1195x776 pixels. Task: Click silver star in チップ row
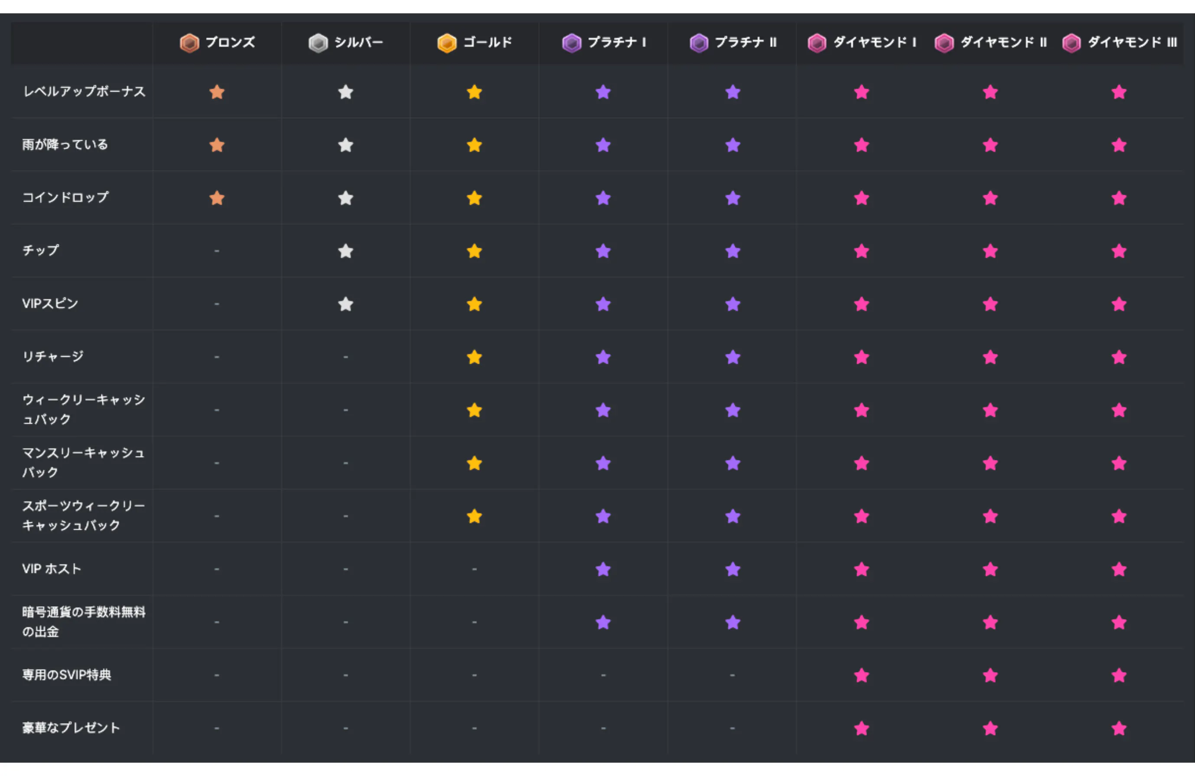(345, 251)
